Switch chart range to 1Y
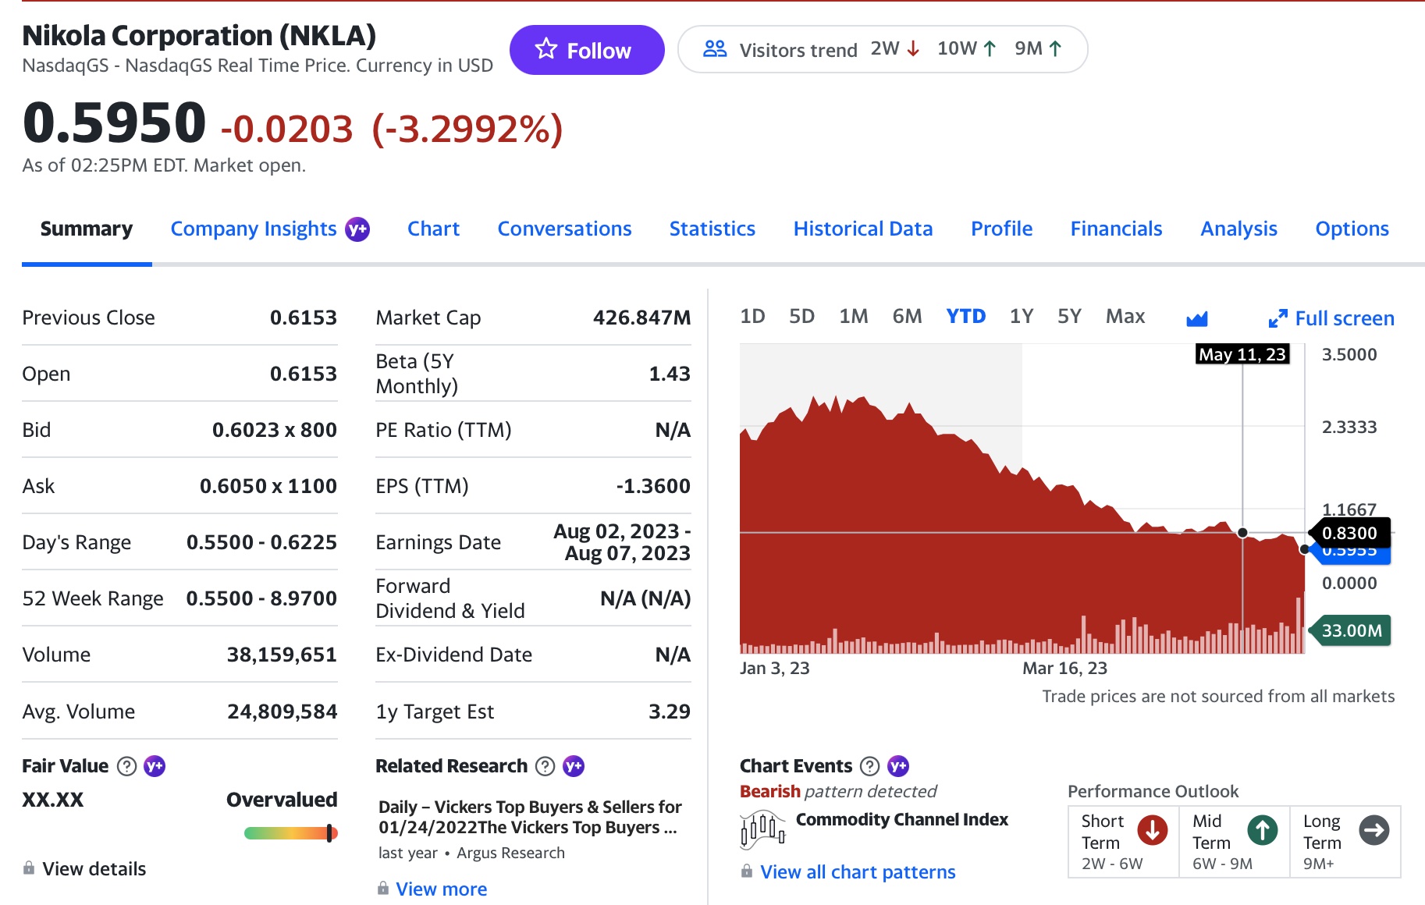The height and width of the screenshot is (905, 1425). coord(1021,317)
